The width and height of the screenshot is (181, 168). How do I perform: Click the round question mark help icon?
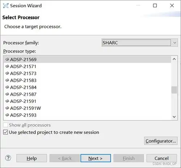click(8, 158)
